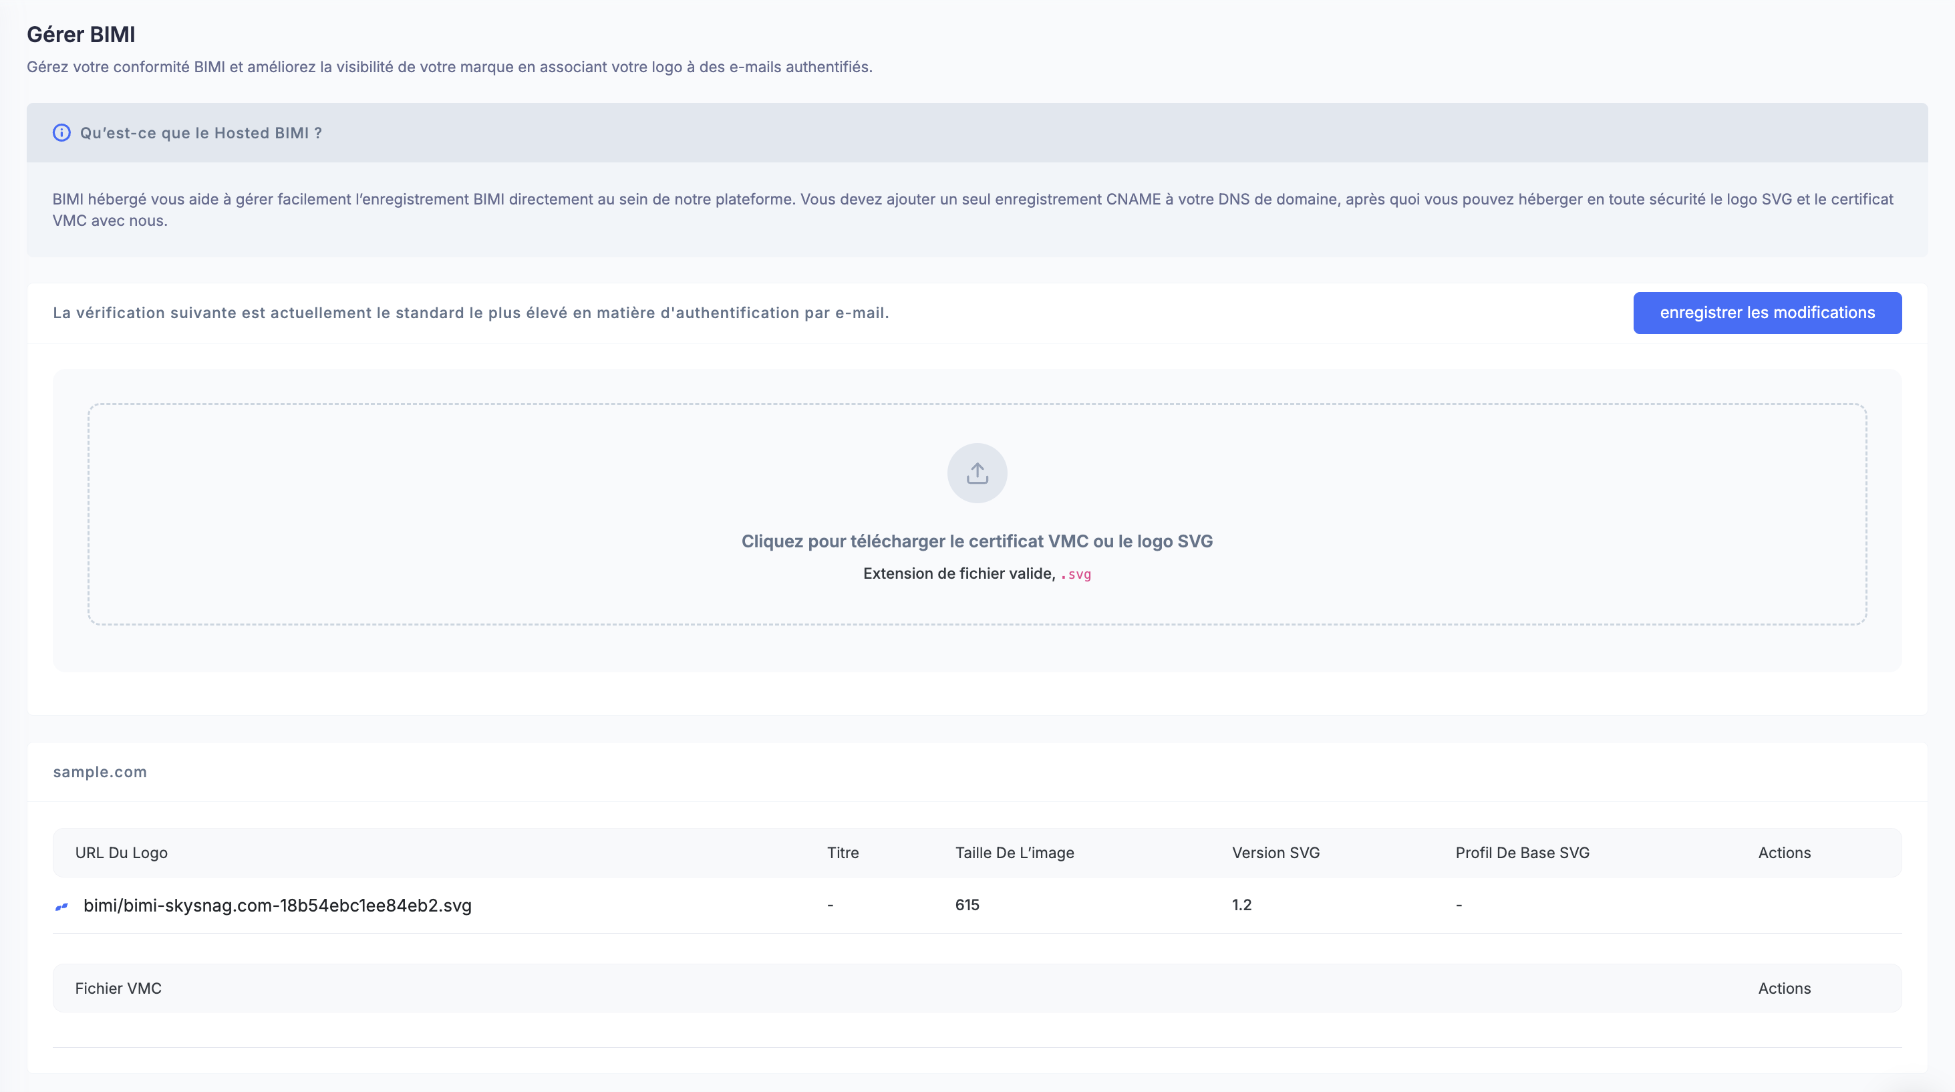Viewport: 1955px width, 1092px height.
Task: Click the circular upload arrow icon
Action: (x=977, y=472)
